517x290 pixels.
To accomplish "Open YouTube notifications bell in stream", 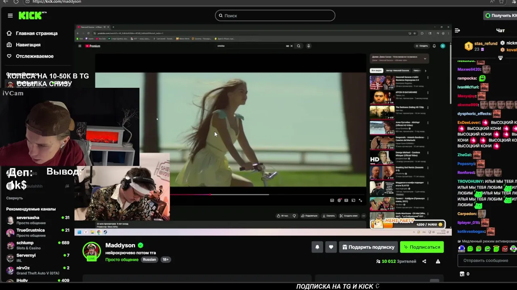I will tap(434, 46).
